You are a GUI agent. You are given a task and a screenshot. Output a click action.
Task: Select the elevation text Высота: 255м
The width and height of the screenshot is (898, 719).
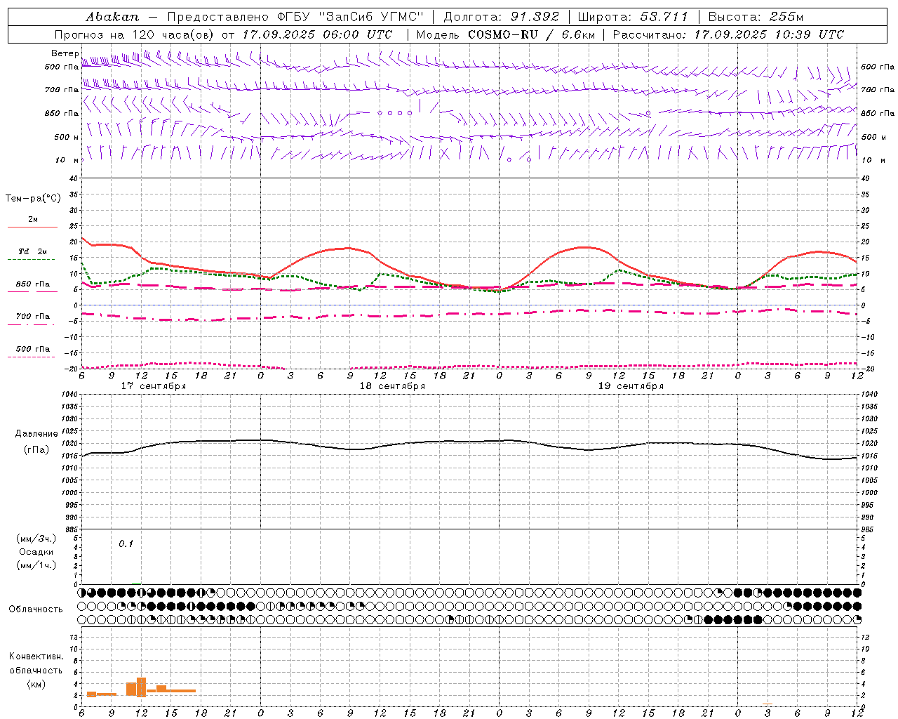(756, 16)
